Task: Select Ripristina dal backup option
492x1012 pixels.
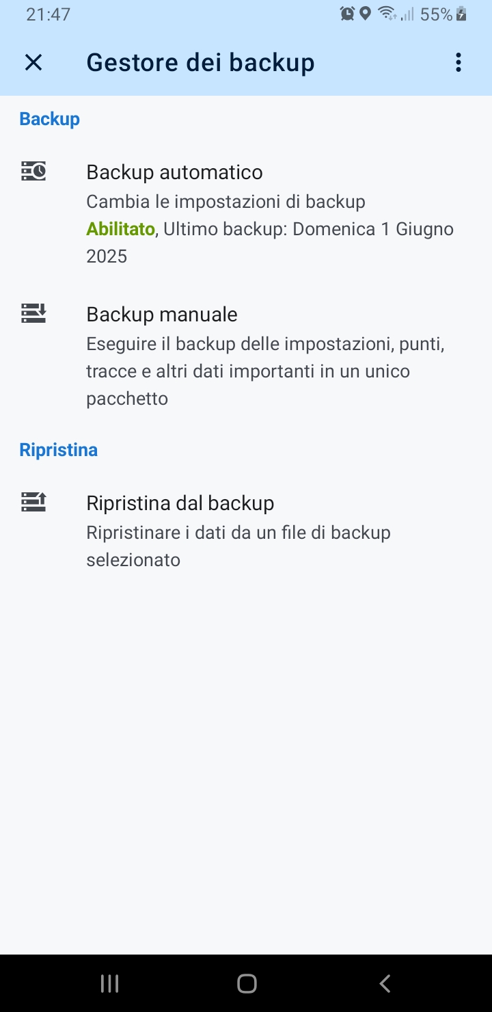Action: click(x=180, y=503)
